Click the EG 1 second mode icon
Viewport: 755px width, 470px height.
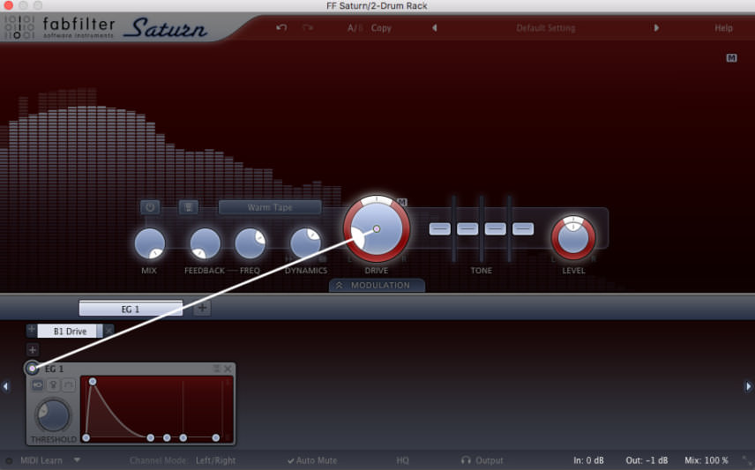pos(53,385)
